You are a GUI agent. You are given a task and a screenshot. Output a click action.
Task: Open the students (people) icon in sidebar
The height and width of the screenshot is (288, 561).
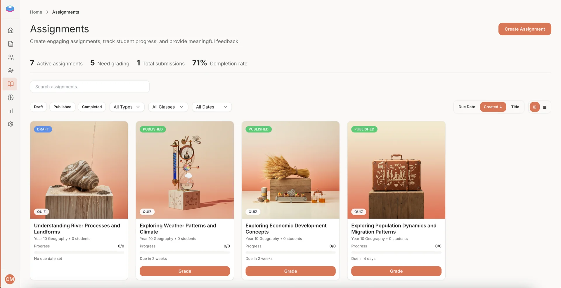click(x=11, y=57)
